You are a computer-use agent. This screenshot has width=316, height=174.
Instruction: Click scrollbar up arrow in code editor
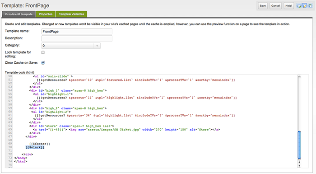point(299,162)
